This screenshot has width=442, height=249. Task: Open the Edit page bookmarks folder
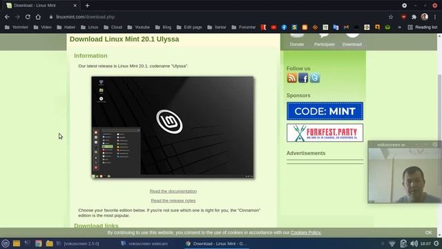(x=189, y=27)
